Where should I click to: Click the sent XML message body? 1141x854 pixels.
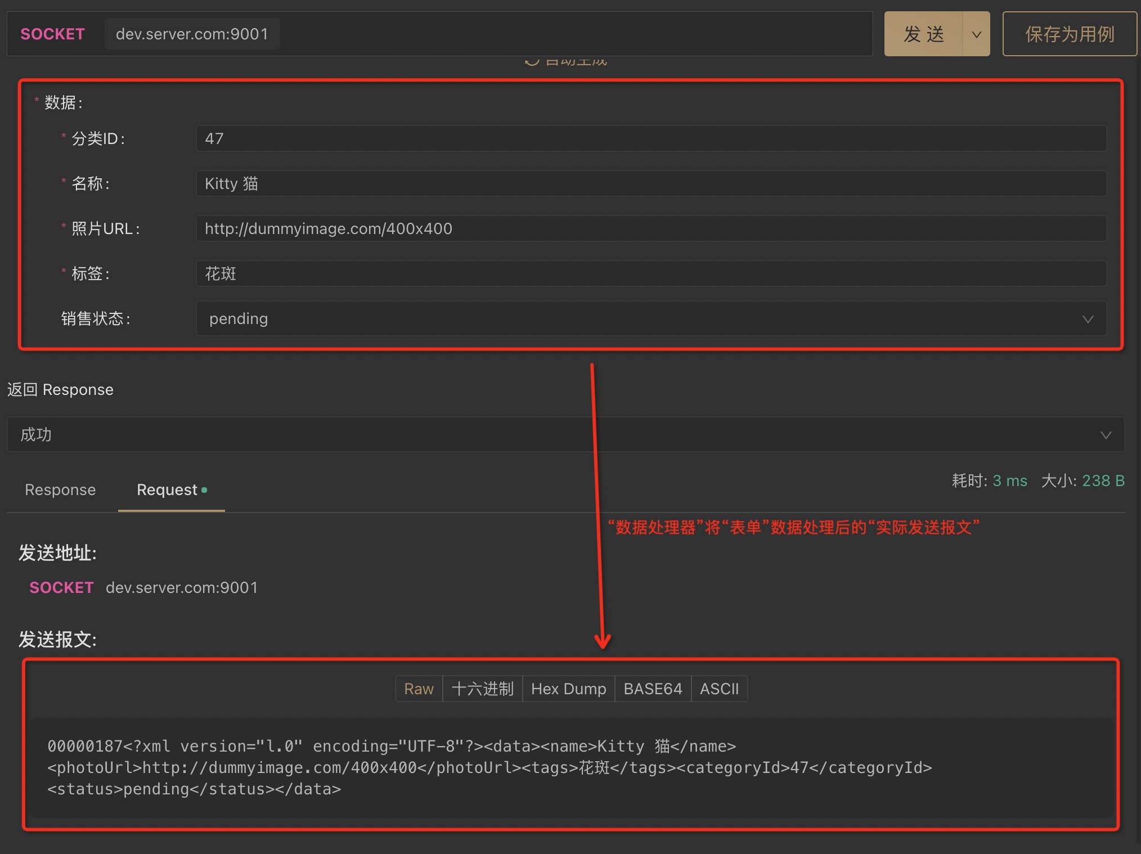coord(489,767)
